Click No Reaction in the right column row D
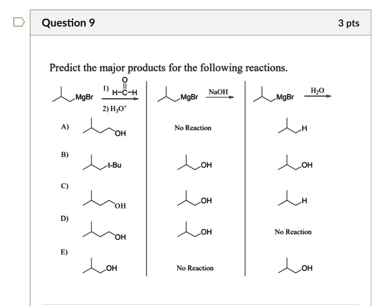 click(x=293, y=231)
